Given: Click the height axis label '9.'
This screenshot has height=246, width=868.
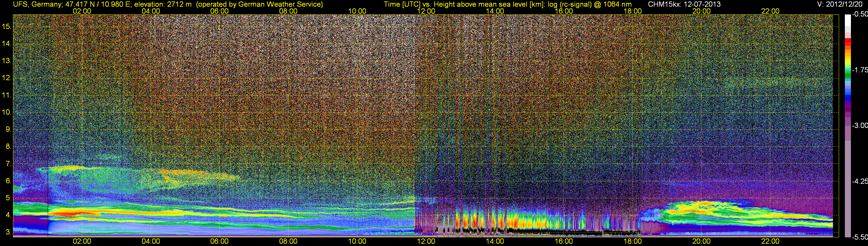Looking at the screenshot, I should tap(9, 129).
